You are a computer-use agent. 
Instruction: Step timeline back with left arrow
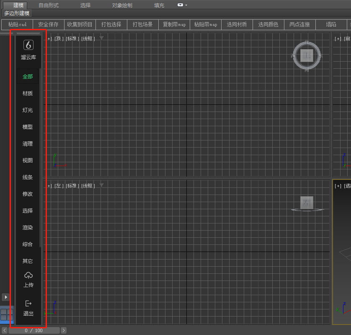pyautogui.click(x=5, y=330)
